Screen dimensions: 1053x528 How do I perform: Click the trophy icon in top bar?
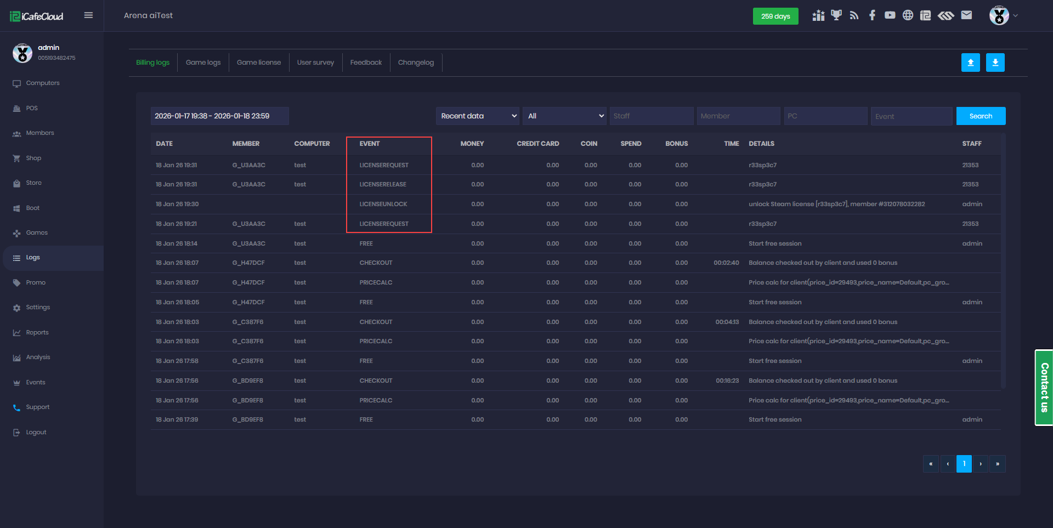click(836, 15)
